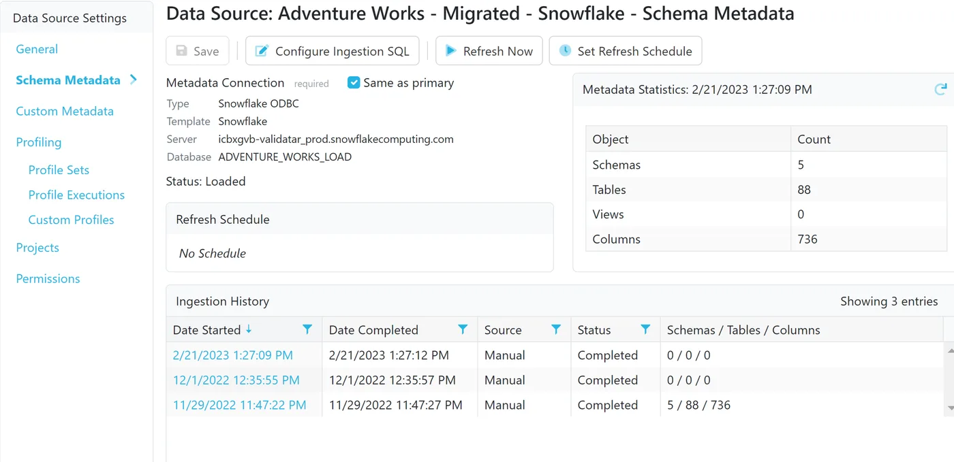Go to Profiling section
Screen dimensions: 954x462
[x=39, y=142]
